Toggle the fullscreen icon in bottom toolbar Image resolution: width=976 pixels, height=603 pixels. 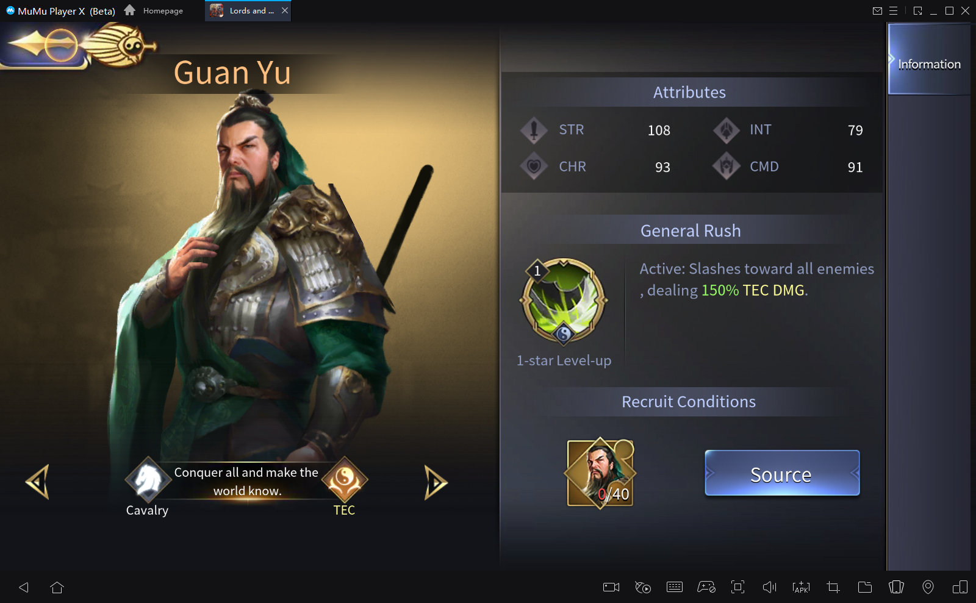[737, 587]
